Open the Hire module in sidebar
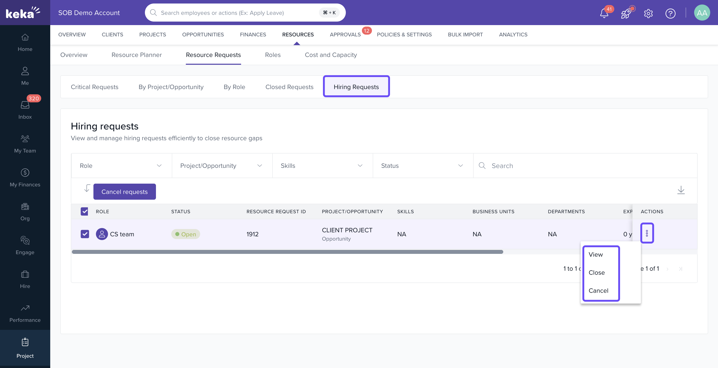Screen dimensions: 718x368 pos(25,279)
